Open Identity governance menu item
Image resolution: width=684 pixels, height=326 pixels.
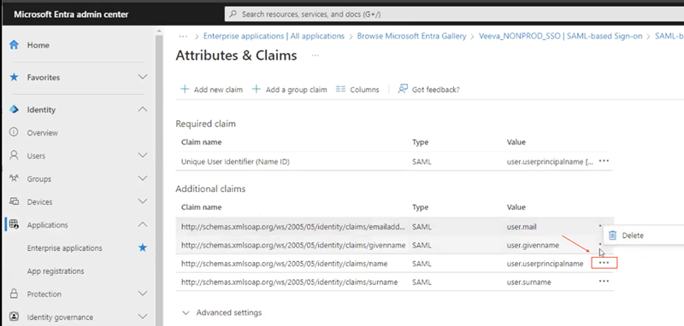[60, 317]
